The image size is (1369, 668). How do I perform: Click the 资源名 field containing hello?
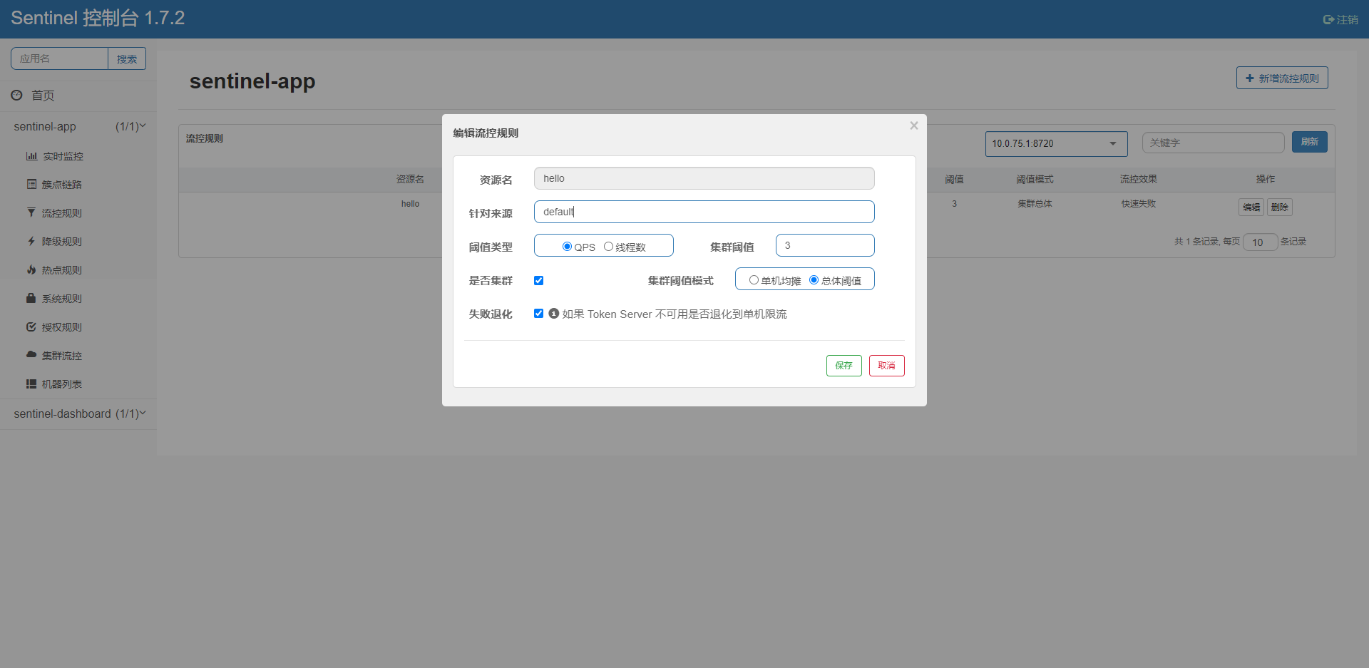point(704,178)
